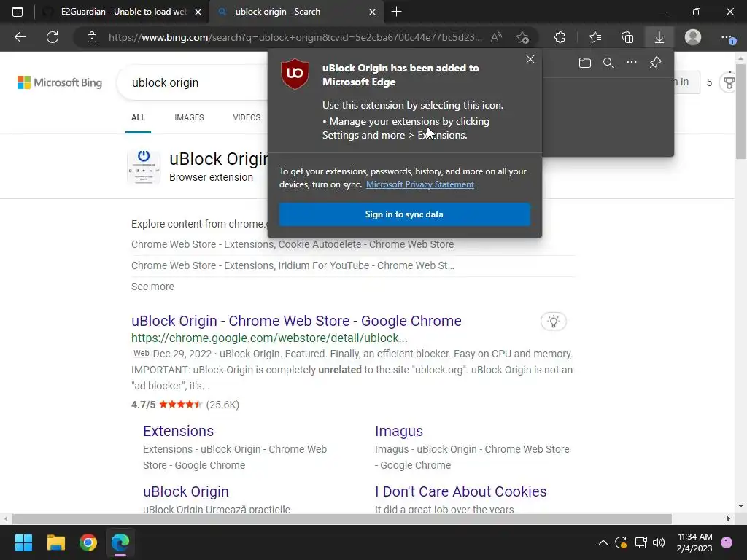Click Microsoft Edge taskbar icon
This screenshot has width=747, height=560.
(120, 542)
